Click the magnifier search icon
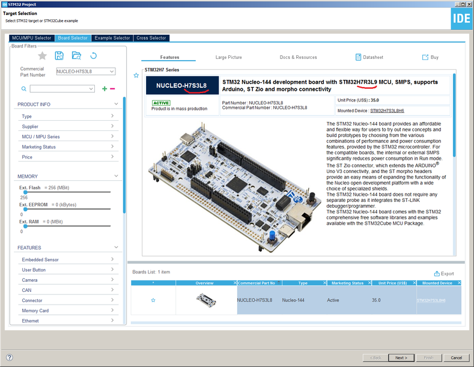The height and width of the screenshot is (367, 474). coord(24,89)
